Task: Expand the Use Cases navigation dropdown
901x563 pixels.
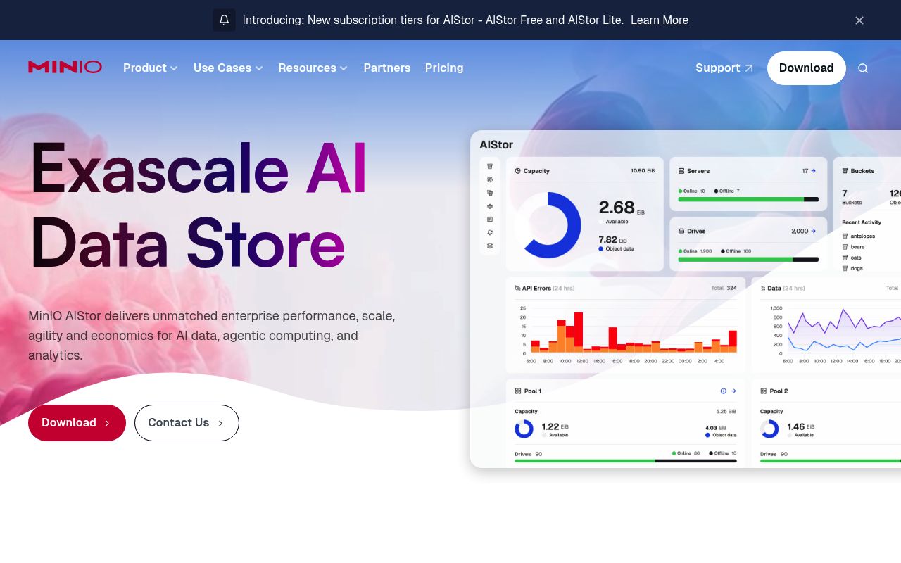Action: coord(228,68)
